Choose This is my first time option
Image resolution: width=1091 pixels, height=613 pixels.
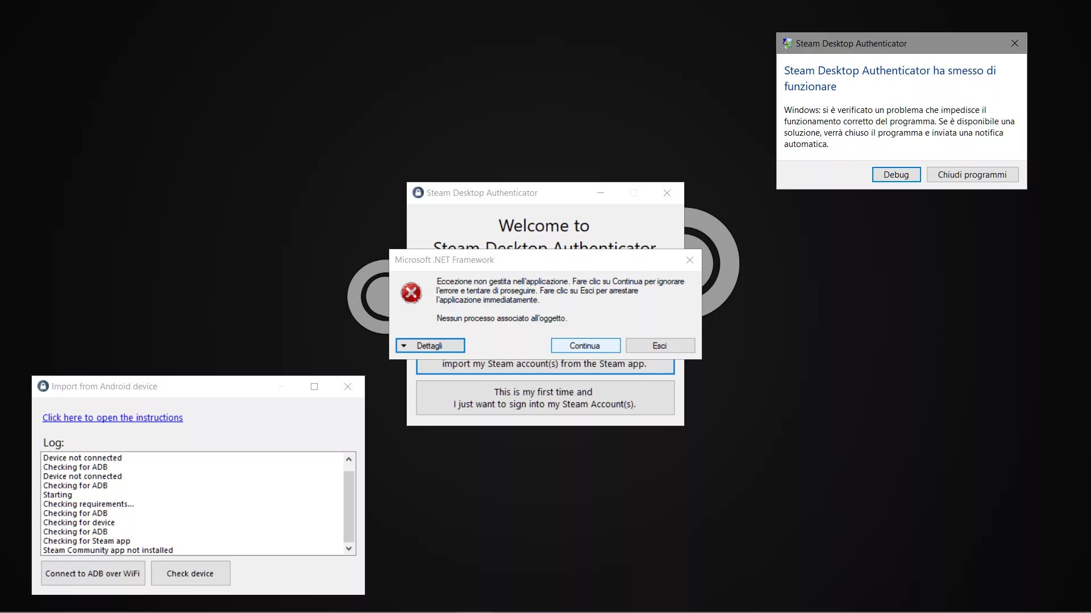[x=545, y=398]
